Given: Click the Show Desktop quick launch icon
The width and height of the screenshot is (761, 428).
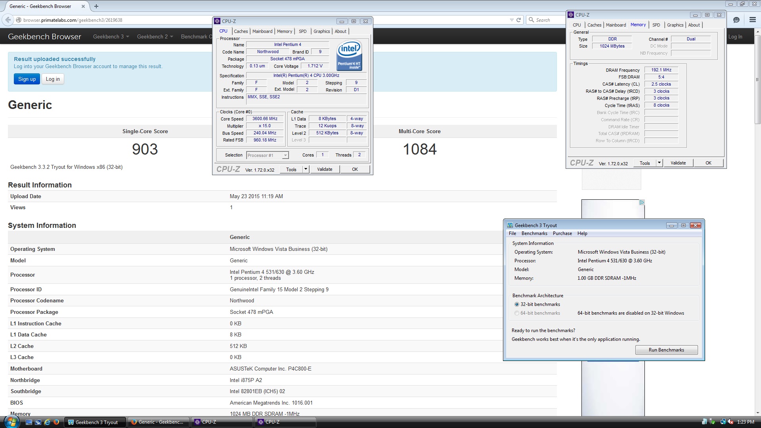Looking at the screenshot, I should click(29, 422).
